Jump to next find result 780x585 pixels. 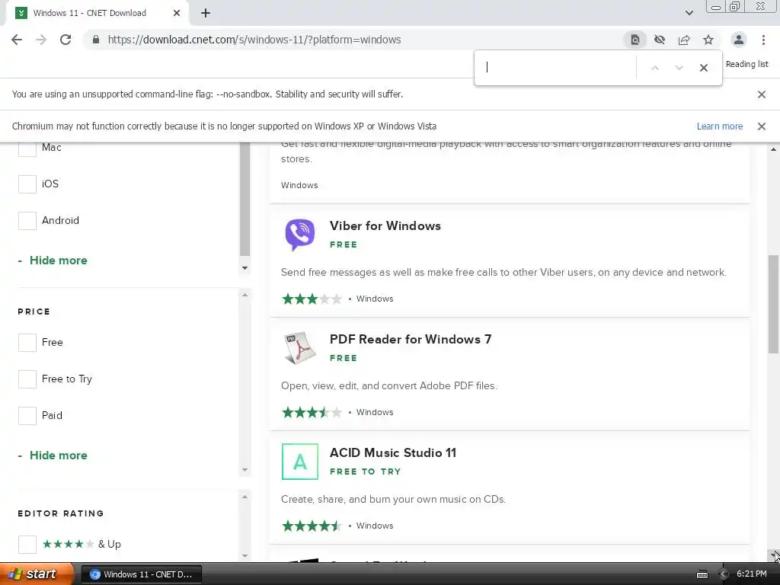pyautogui.click(x=679, y=68)
